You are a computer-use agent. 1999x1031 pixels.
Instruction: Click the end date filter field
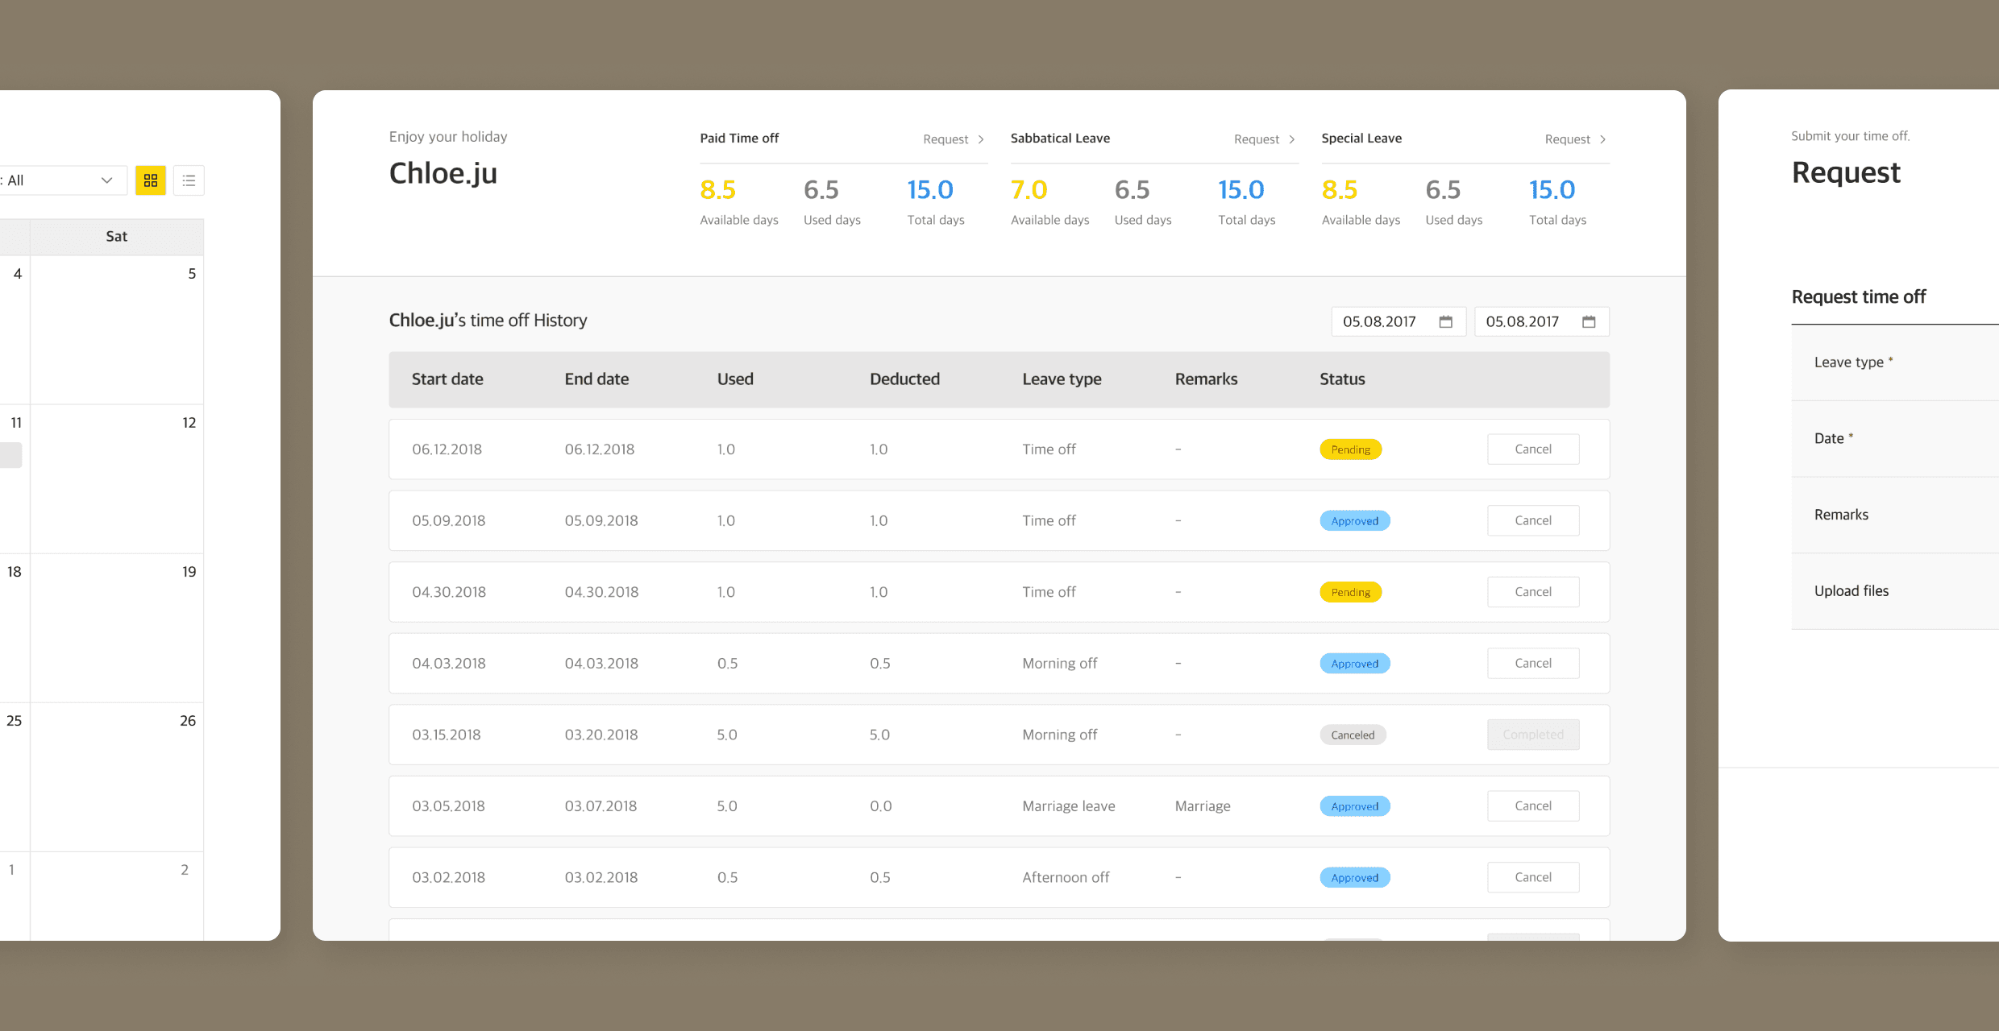pyautogui.click(x=1523, y=322)
